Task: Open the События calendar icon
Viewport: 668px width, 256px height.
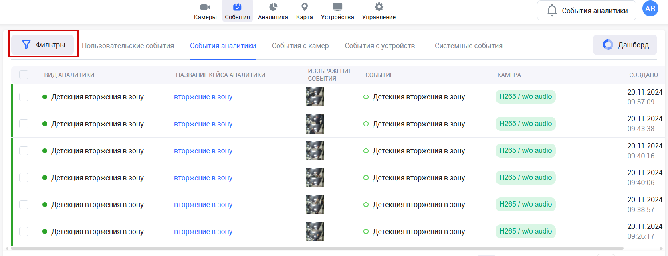Action: click(x=237, y=7)
